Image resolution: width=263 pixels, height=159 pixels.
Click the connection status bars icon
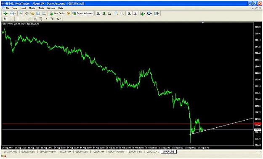click(3, 156)
